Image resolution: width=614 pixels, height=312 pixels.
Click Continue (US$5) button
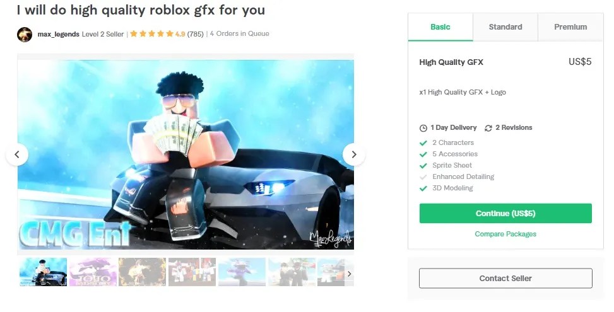(505, 214)
